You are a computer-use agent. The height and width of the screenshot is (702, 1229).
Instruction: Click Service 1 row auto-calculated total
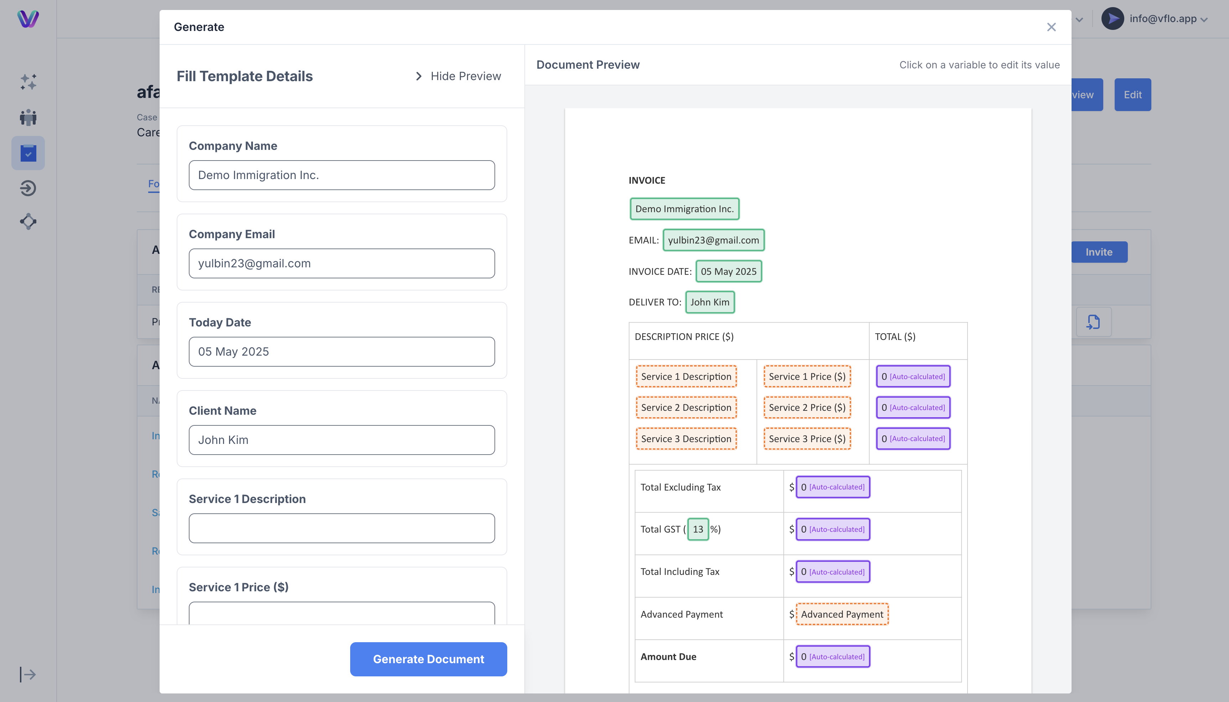click(913, 377)
